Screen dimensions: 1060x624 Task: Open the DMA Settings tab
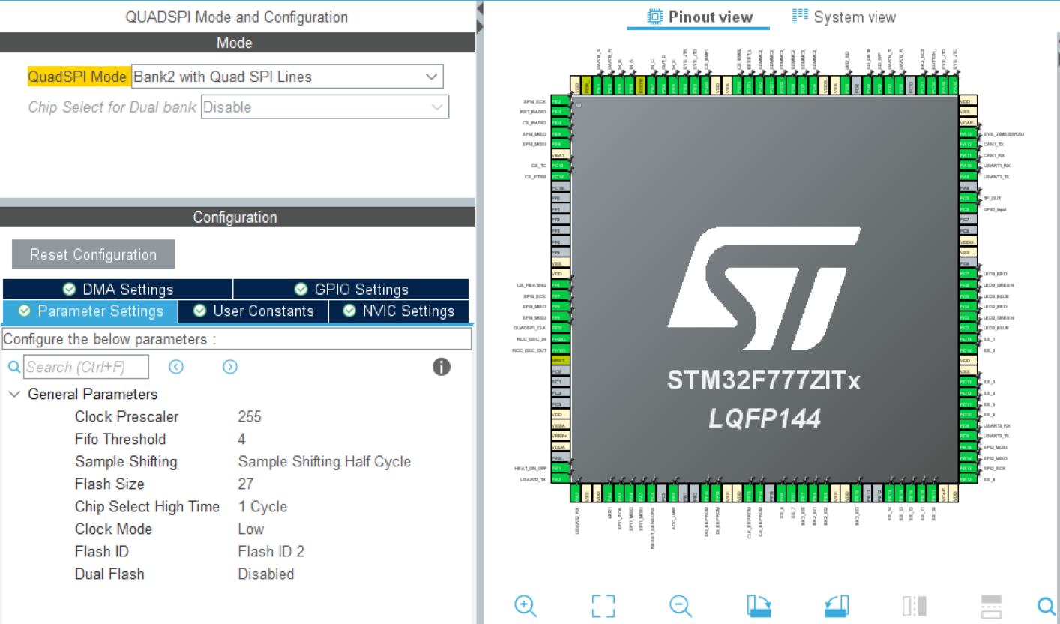pyautogui.click(x=118, y=289)
